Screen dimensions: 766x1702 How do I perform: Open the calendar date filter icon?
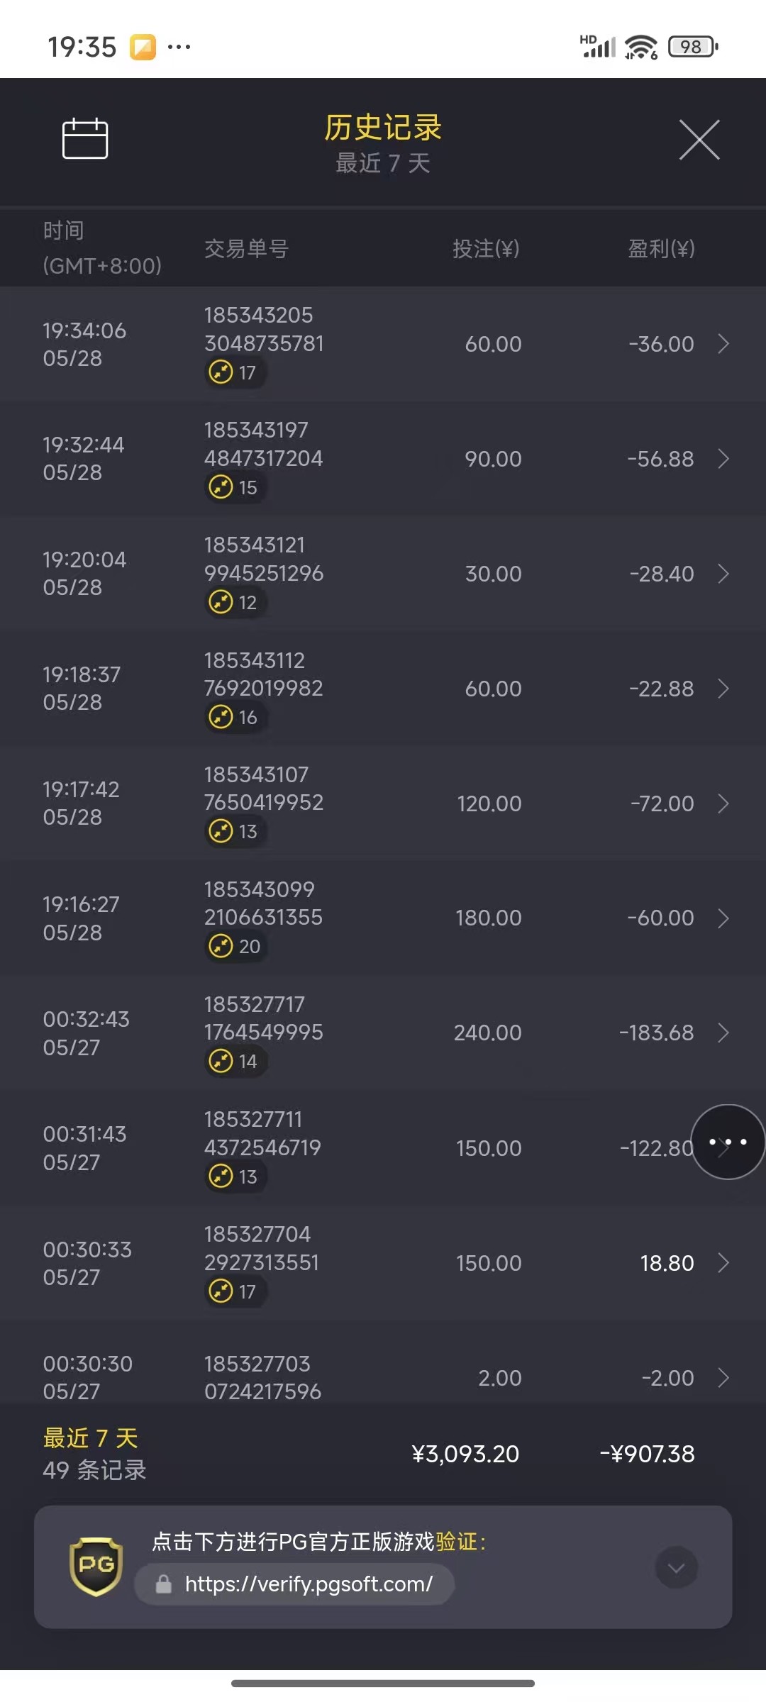coord(85,138)
